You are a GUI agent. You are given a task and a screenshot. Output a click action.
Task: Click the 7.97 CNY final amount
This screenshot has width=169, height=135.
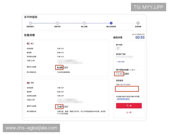point(63,107)
